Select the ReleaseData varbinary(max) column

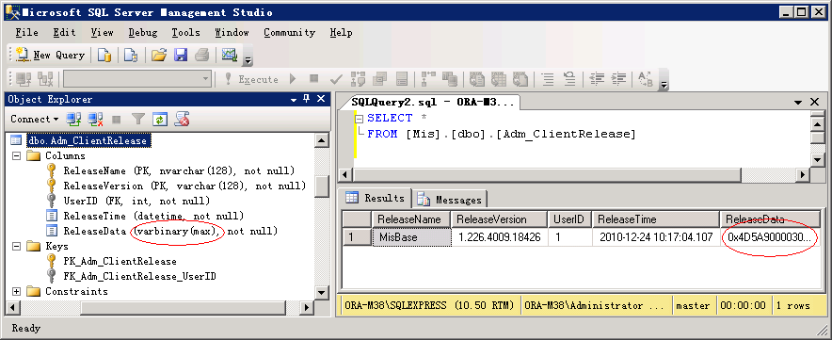[170, 231]
